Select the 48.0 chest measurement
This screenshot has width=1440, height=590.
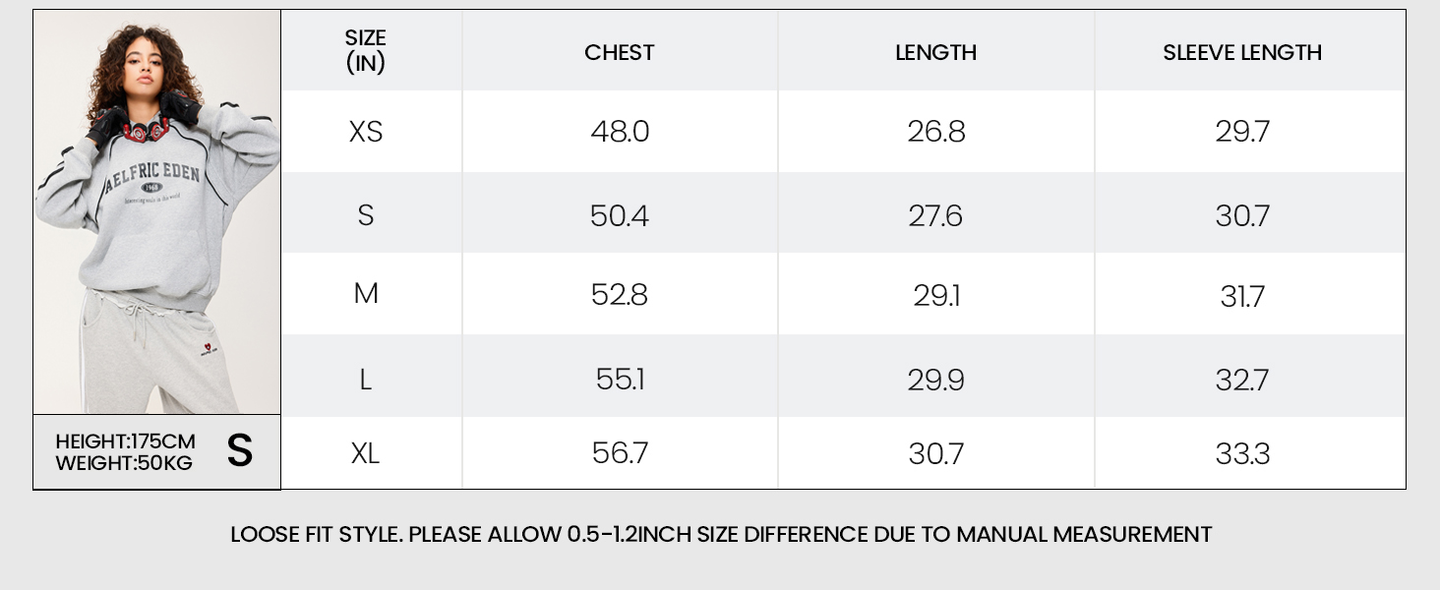[x=620, y=132]
